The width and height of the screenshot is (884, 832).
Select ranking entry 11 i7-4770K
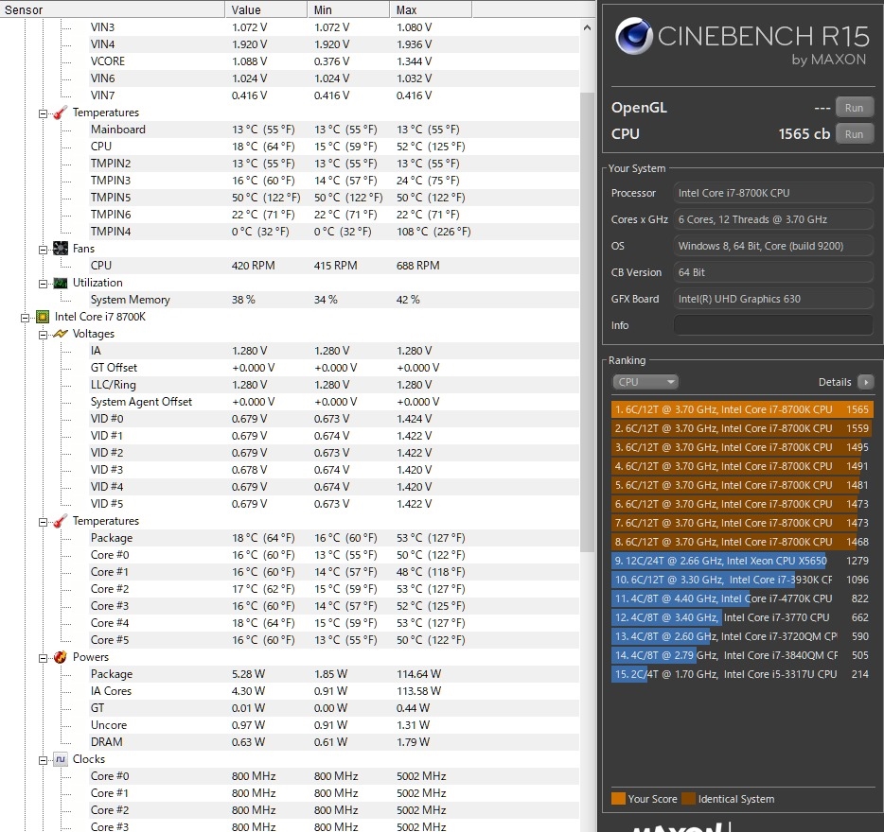pyautogui.click(x=742, y=598)
